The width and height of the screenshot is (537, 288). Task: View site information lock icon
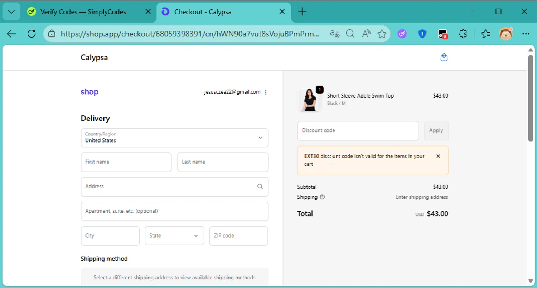pos(52,34)
